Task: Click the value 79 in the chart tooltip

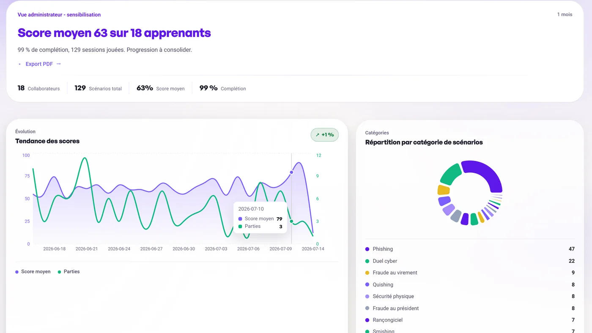Action: pyautogui.click(x=279, y=219)
